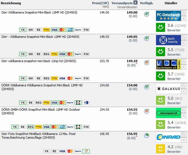Click the microspot.ch shop logo
Screen dimensions: 188x155
[x=168, y=113]
